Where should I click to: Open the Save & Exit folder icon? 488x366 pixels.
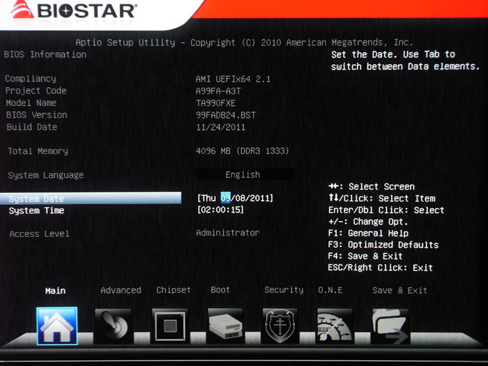pos(390,326)
